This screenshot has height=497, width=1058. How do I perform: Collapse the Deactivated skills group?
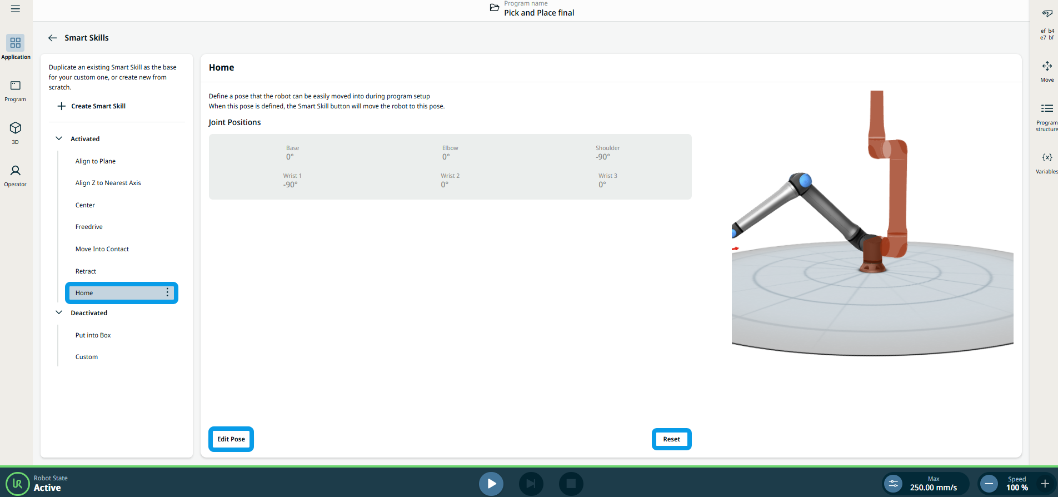[59, 313]
